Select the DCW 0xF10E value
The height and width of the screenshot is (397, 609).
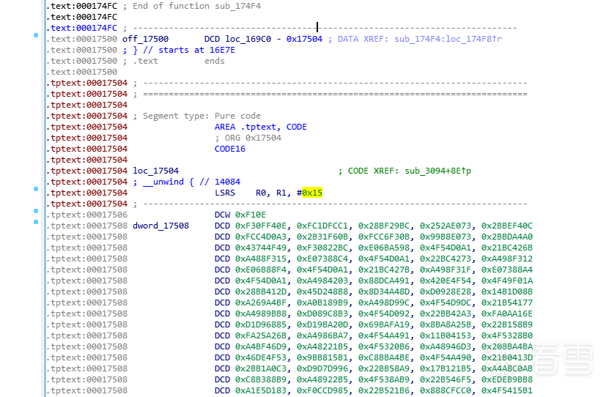point(251,215)
